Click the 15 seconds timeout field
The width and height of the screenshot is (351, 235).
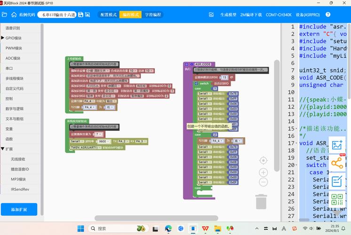click(224, 78)
